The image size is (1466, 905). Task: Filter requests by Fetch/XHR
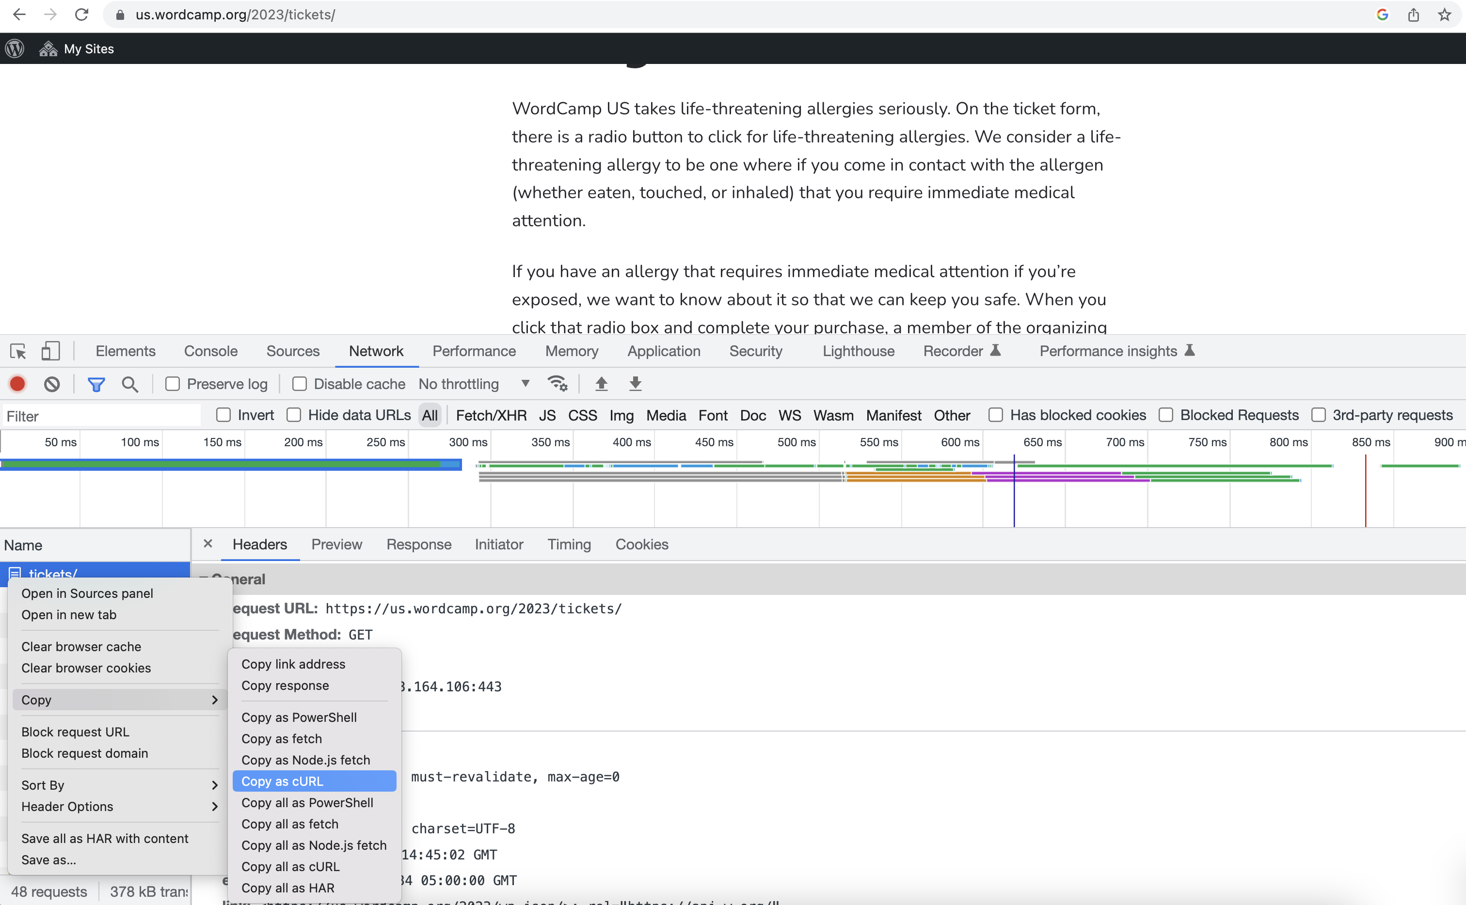point(491,415)
